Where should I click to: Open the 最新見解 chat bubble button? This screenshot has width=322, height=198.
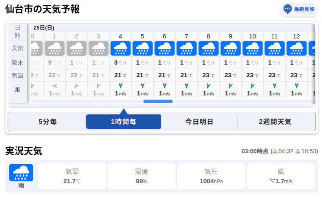299,9
